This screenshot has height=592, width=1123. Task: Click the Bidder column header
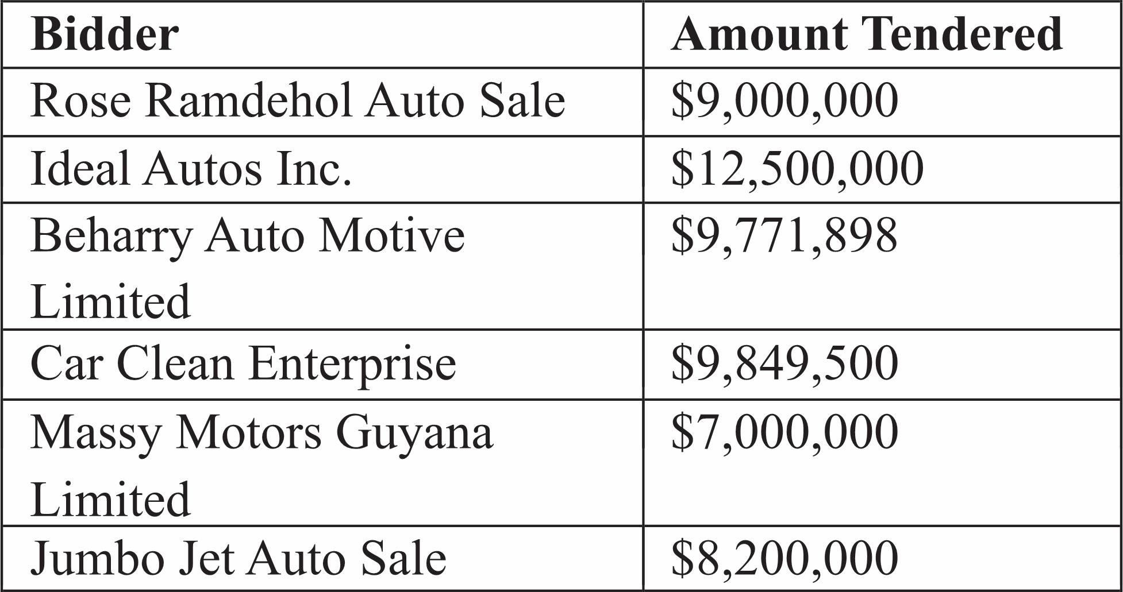tap(105, 34)
